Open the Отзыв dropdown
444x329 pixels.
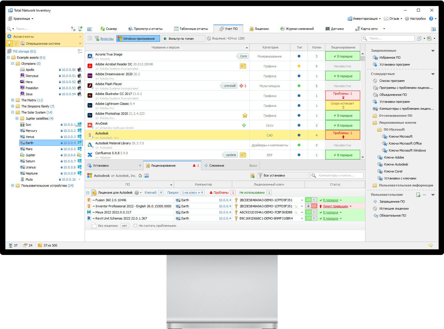coord(393,19)
